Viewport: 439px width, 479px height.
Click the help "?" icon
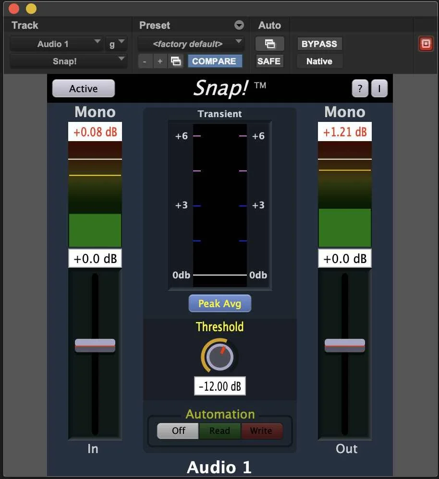coord(360,88)
